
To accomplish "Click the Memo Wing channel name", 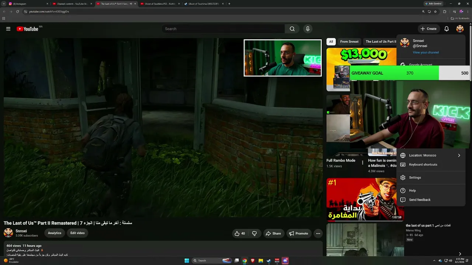I will (413, 230).
